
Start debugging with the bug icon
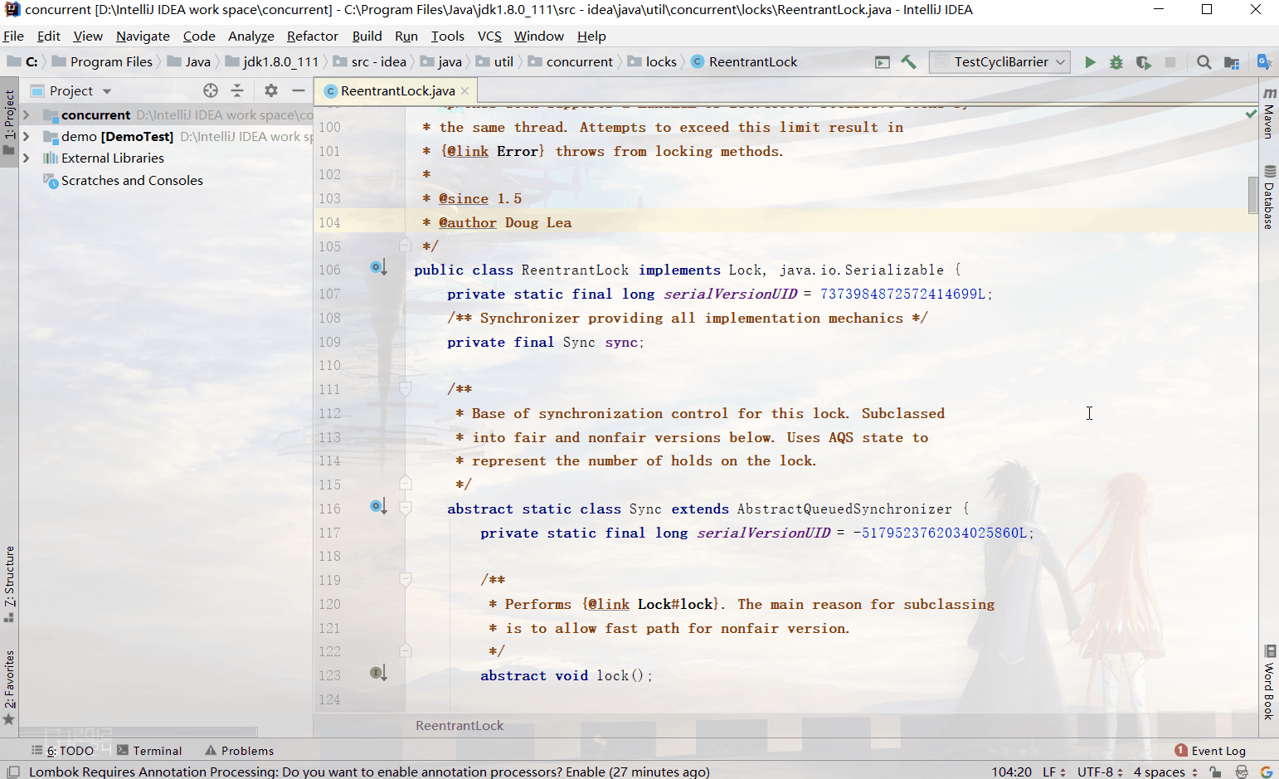tap(1116, 62)
